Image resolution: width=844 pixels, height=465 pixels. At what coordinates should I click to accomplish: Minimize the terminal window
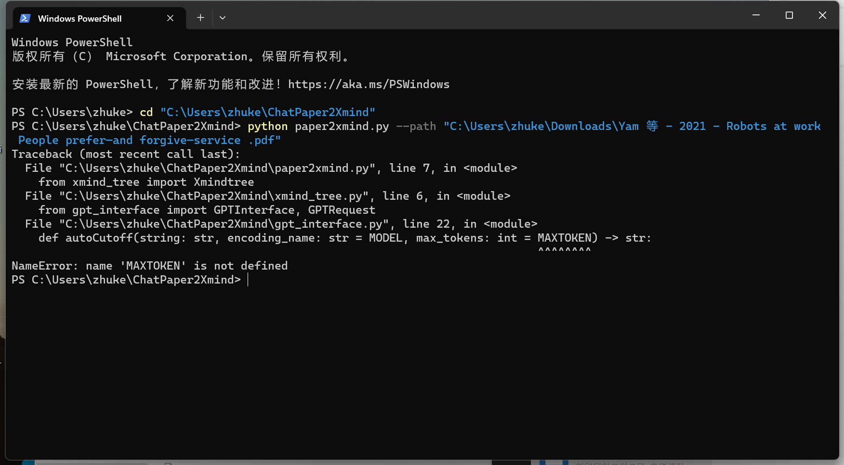tap(756, 15)
